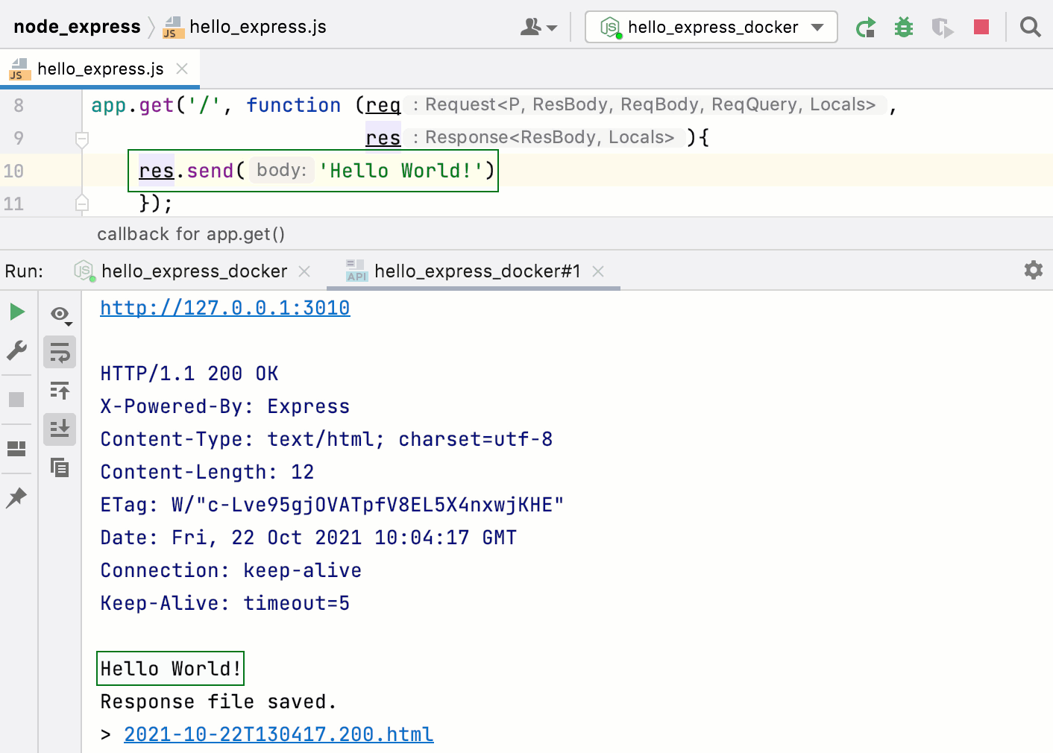This screenshot has height=753, width=1053.
Task: Open the http://127.0.0.1:3010 link
Action: pyautogui.click(x=224, y=307)
